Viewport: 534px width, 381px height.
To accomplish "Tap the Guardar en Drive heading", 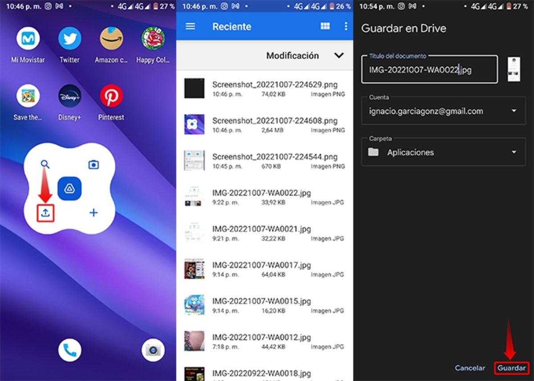I will [404, 28].
